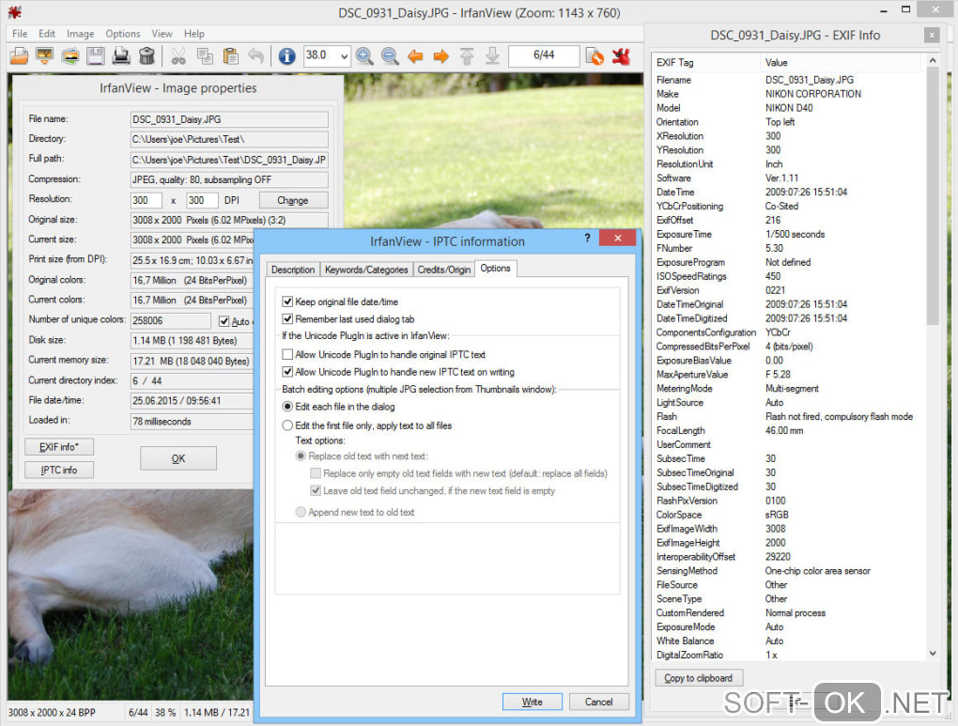Click the Save disk icon in toolbar
This screenshot has height=726, width=958.
click(95, 56)
